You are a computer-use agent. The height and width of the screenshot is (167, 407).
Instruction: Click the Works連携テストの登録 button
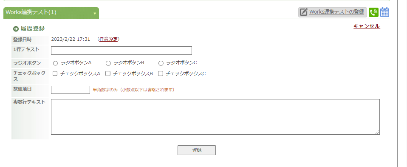(333, 12)
